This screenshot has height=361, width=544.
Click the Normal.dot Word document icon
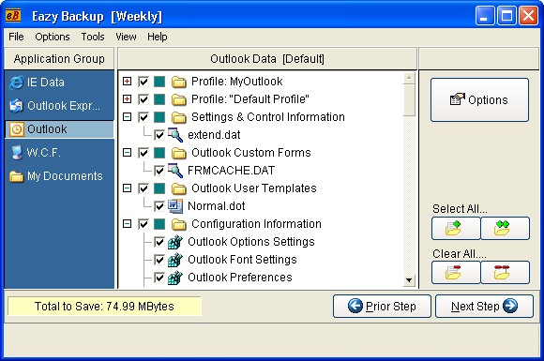coord(175,206)
